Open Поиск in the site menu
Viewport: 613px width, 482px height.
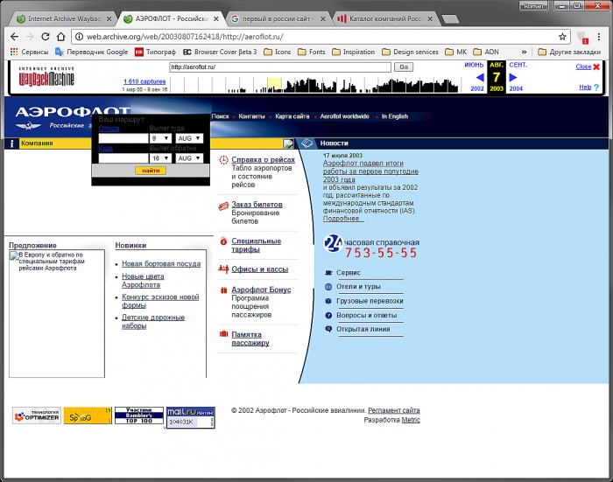click(x=220, y=116)
